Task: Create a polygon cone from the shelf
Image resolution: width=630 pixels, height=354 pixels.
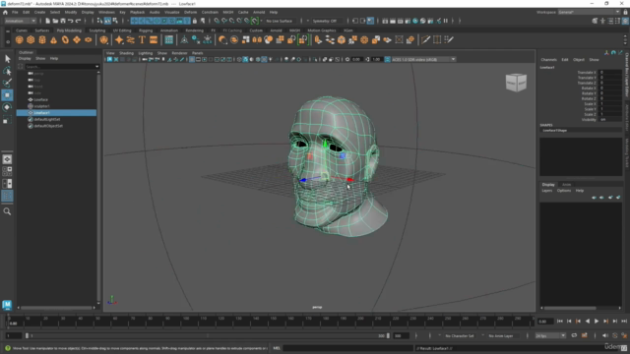Action: [x=53, y=39]
